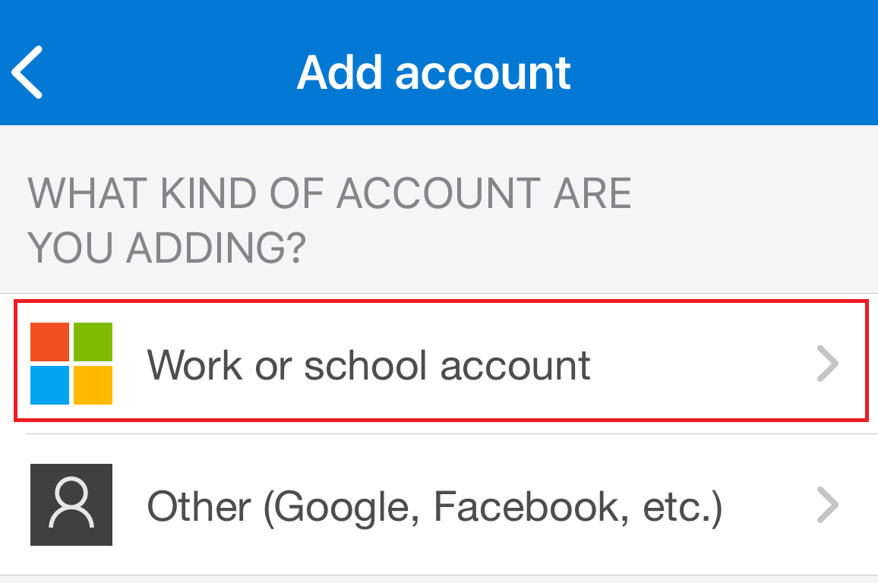Select "Work or school account" label
Screen dimensions: 878x583
[x=368, y=365]
